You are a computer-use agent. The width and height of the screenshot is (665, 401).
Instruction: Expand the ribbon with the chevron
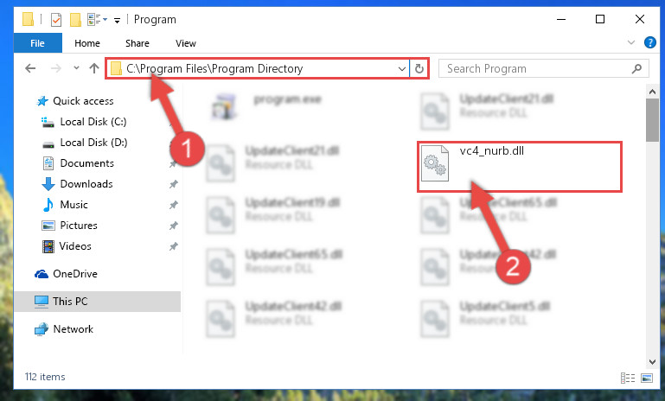point(631,42)
